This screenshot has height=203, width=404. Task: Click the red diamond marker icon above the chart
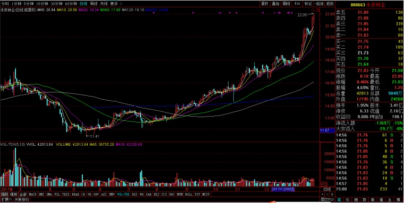click(313, 10)
